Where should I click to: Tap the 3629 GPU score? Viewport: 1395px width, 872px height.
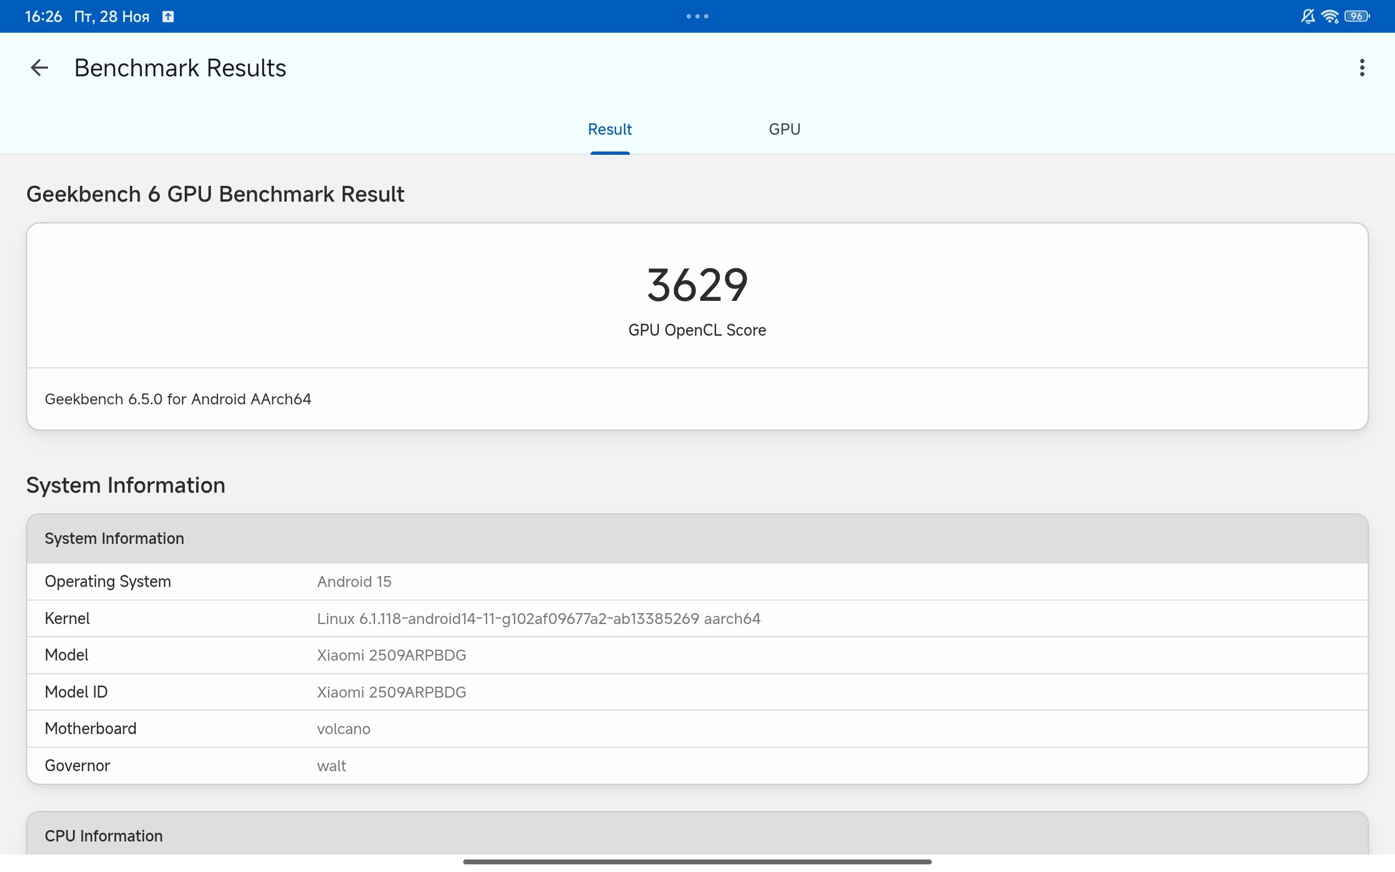pos(697,285)
